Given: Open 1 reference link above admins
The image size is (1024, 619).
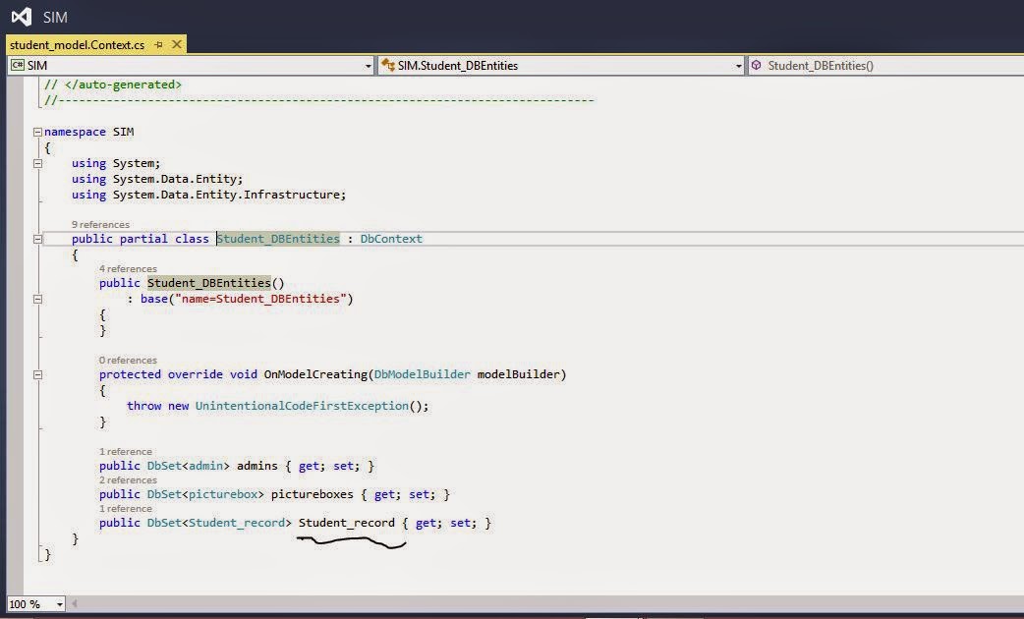Looking at the screenshot, I should (x=126, y=452).
